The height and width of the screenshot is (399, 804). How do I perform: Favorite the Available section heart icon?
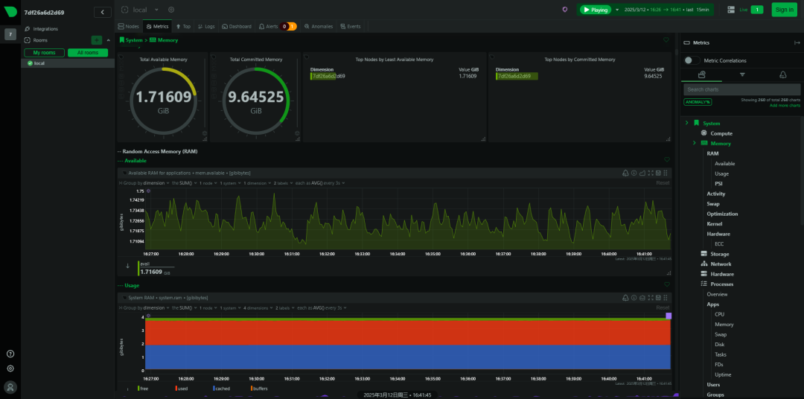click(x=666, y=160)
